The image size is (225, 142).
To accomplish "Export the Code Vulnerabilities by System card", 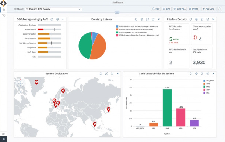I will (x=208, y=74).
